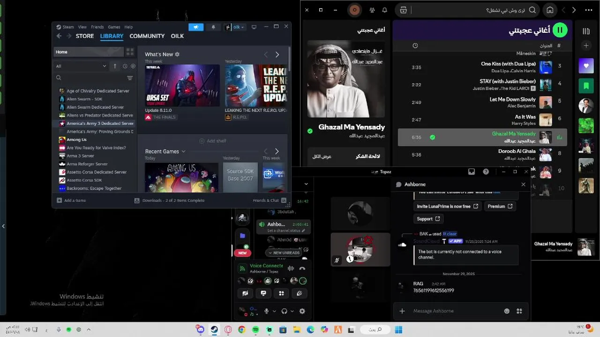Image resolution: width=600 pixels, height=337 pixels.
Task: Open oilk account dropdown in Steam
Action: pos(234,27)
